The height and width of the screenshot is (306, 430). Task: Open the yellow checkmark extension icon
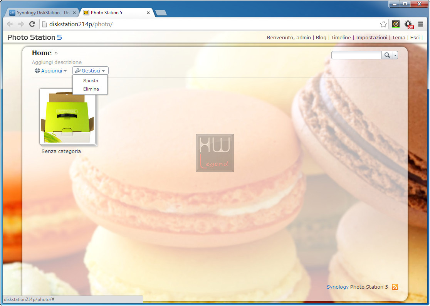[396, 24]
